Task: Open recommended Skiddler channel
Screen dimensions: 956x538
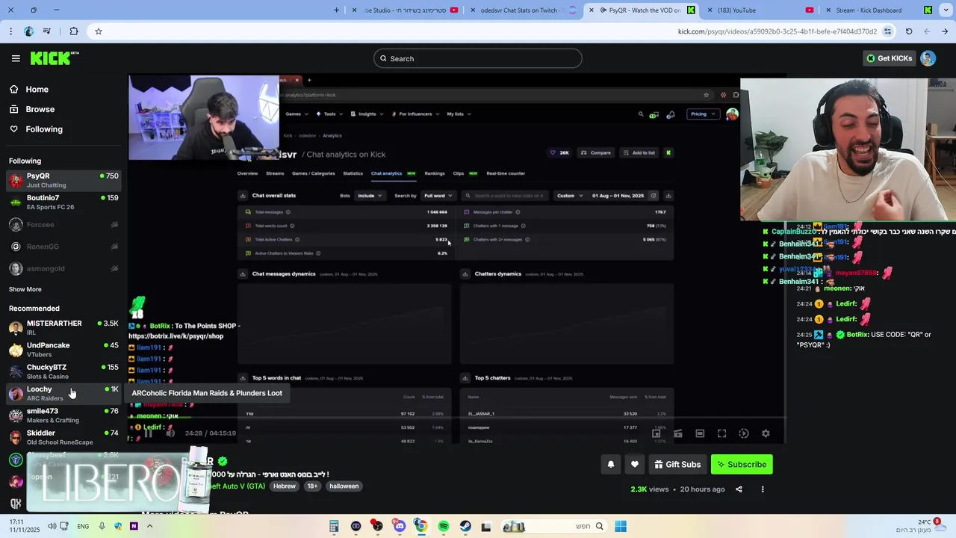Action: pos(63,437)
